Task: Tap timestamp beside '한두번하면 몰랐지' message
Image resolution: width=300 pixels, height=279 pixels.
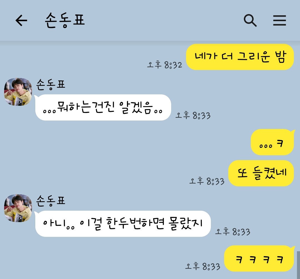Action: [x=233, y=232]
